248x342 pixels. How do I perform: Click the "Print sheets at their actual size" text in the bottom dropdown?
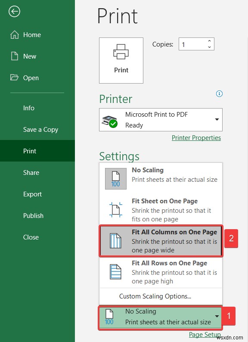pos(168,322)
